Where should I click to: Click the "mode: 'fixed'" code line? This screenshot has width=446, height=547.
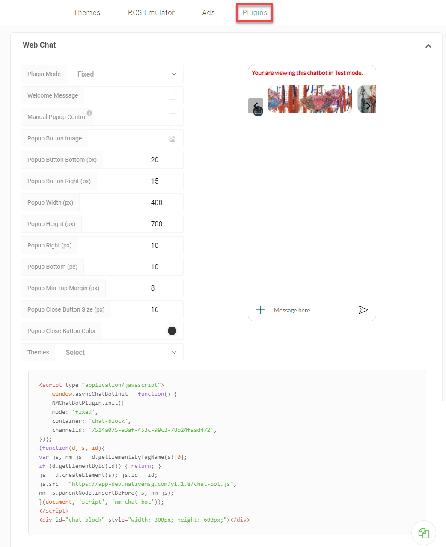point(75,412)
